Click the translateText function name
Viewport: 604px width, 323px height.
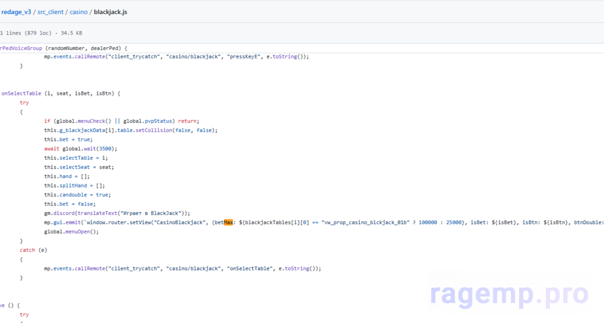tap(97, 213)
